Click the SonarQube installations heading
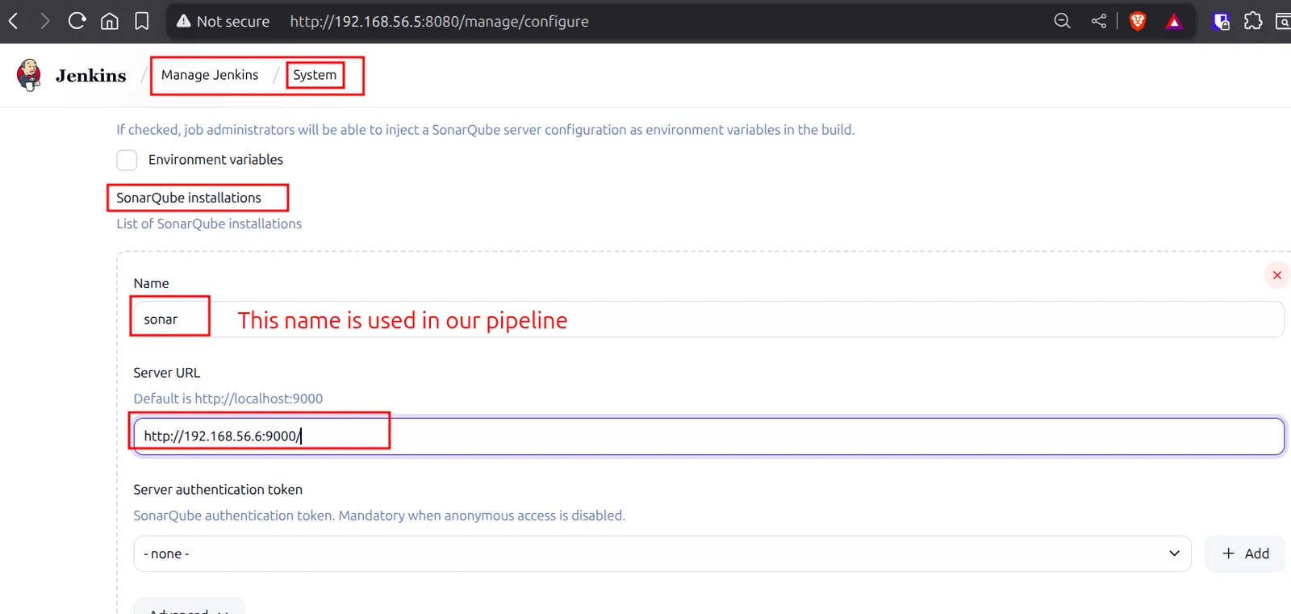The image size is (1291, 614). coord(189,198)
